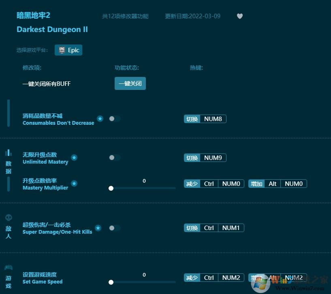
Task: Click Ctrl field in Mastery Multiplier decrease hotkey
Action: [x=209, y=183]
